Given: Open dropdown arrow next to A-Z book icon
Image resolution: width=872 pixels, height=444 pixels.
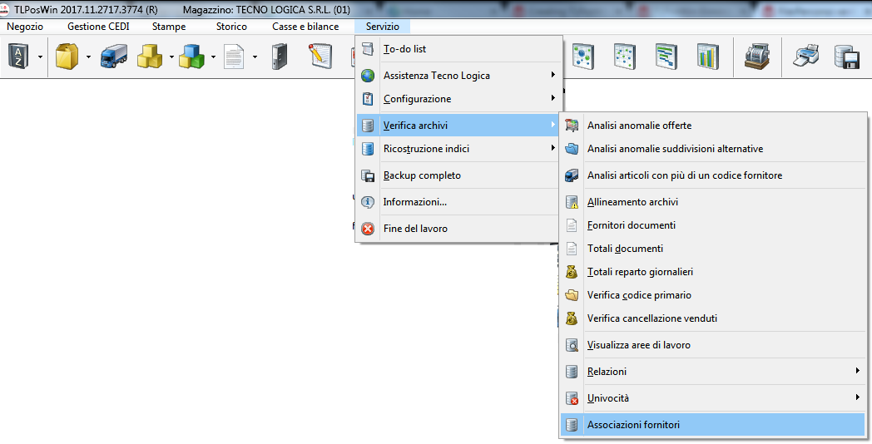Looking at the screenshot, I should click(x=40, y=57).
